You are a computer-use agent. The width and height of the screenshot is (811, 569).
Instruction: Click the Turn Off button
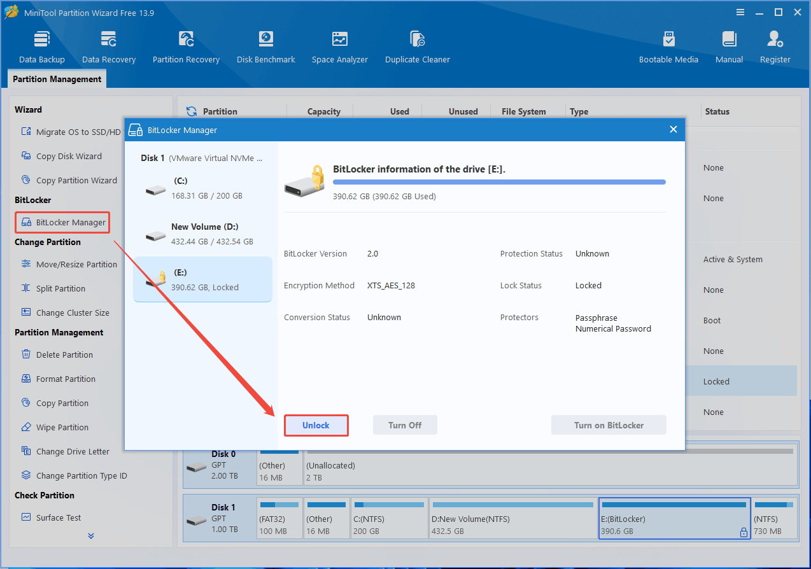click(405, 425)
